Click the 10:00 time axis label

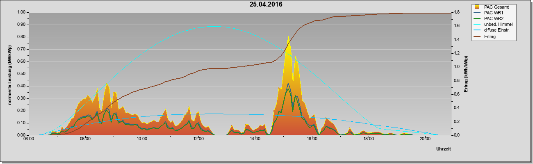[142, 139]
